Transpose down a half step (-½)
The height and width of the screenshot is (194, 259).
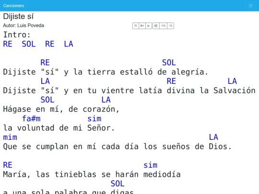click(170, 26)
